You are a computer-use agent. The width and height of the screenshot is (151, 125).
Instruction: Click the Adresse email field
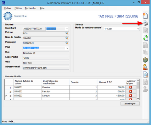coord(46,68)
